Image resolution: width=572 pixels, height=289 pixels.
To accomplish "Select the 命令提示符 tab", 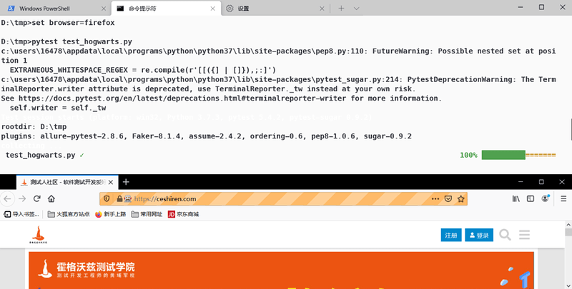I will tap(166, 9).
